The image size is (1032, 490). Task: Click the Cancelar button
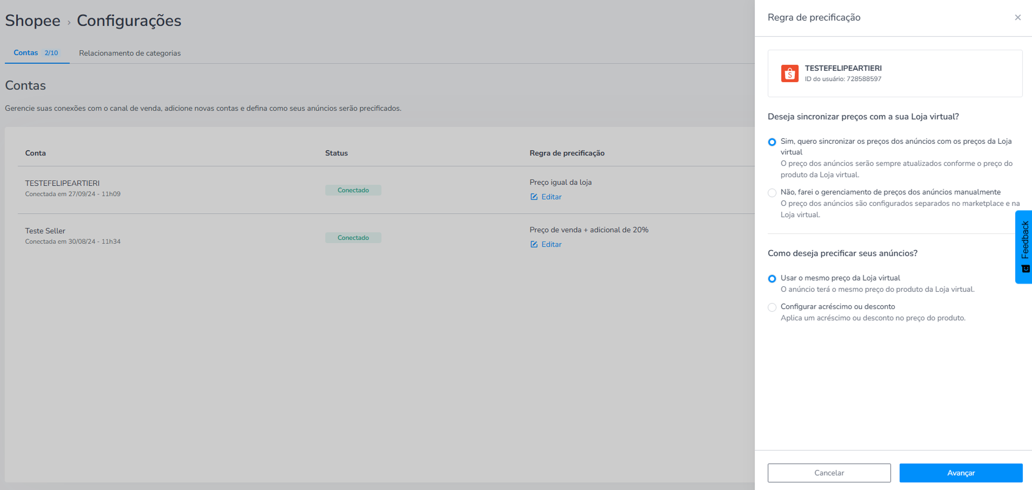[829, 473]
